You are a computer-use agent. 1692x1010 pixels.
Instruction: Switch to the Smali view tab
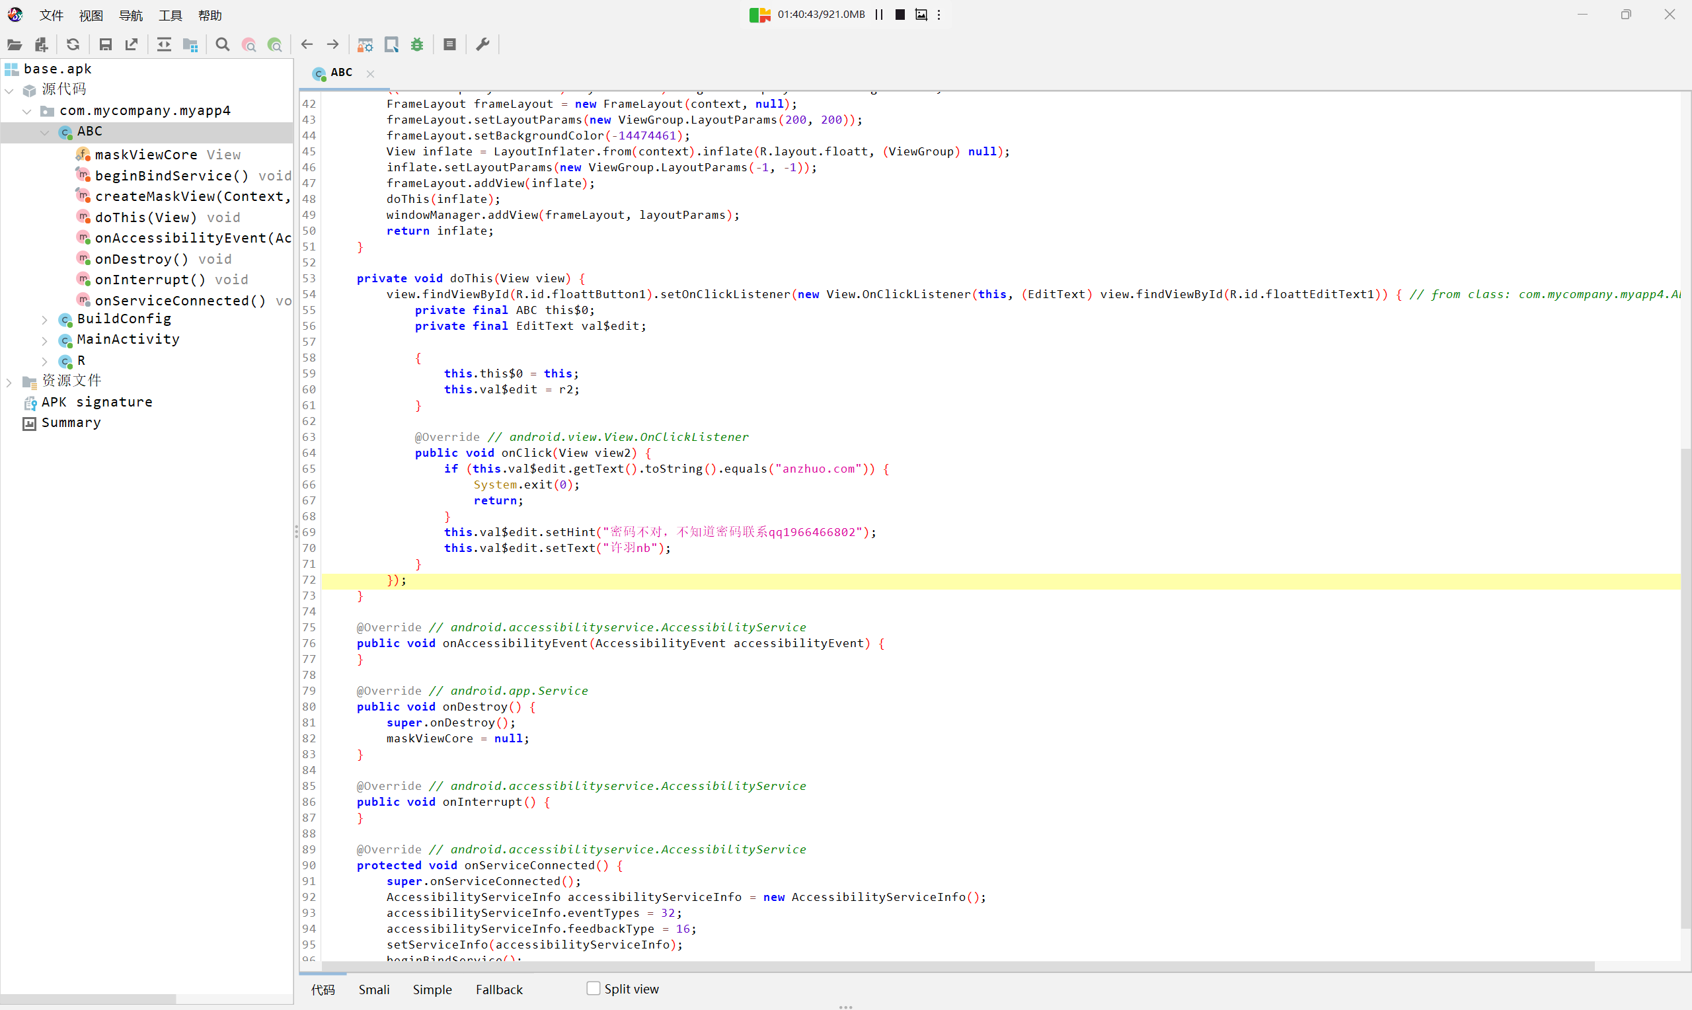pyautogui.click(x=374, y=990)
